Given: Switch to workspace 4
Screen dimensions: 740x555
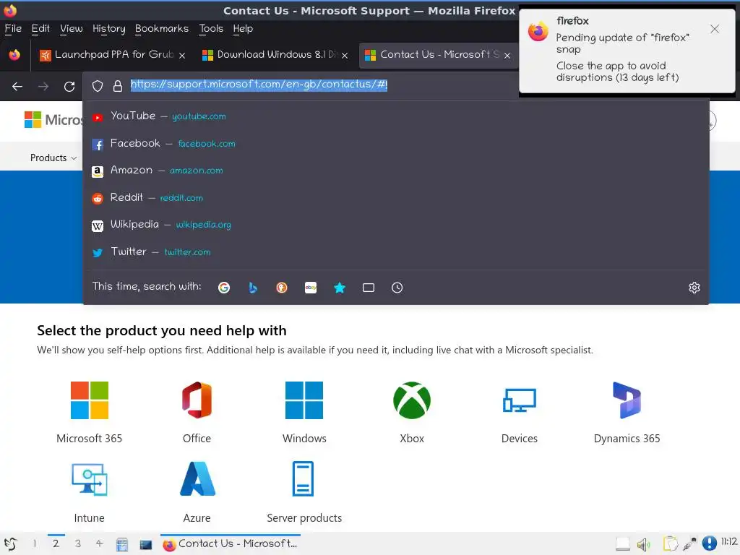Looking at the screenshot, I should 99,543.
